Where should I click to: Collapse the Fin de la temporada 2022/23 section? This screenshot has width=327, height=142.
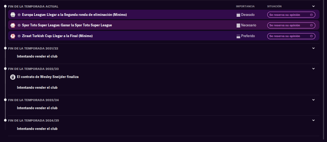coord(313,69)
